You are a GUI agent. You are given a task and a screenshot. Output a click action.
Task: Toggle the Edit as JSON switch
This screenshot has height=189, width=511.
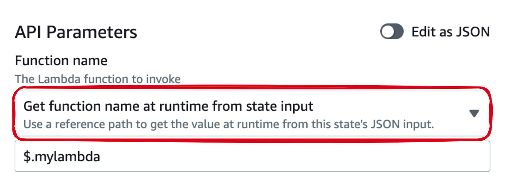392,32
